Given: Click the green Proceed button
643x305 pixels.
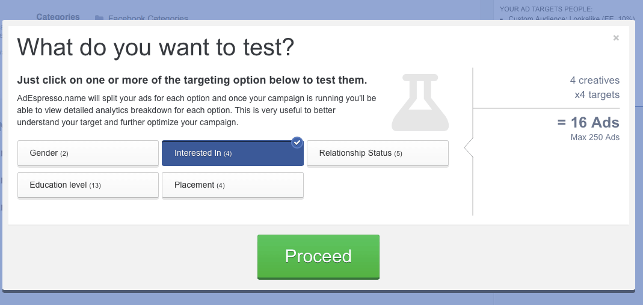Looking at the screenshot, I should (x=318, y=257).
